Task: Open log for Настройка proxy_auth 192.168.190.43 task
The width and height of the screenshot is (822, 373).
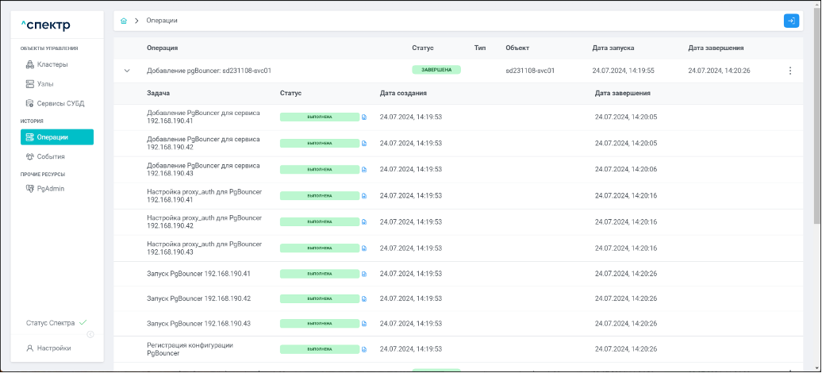Action: 364,248
